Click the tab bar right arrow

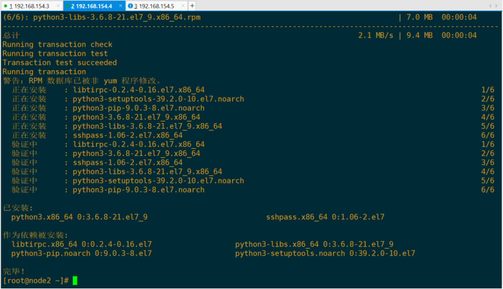496,6
